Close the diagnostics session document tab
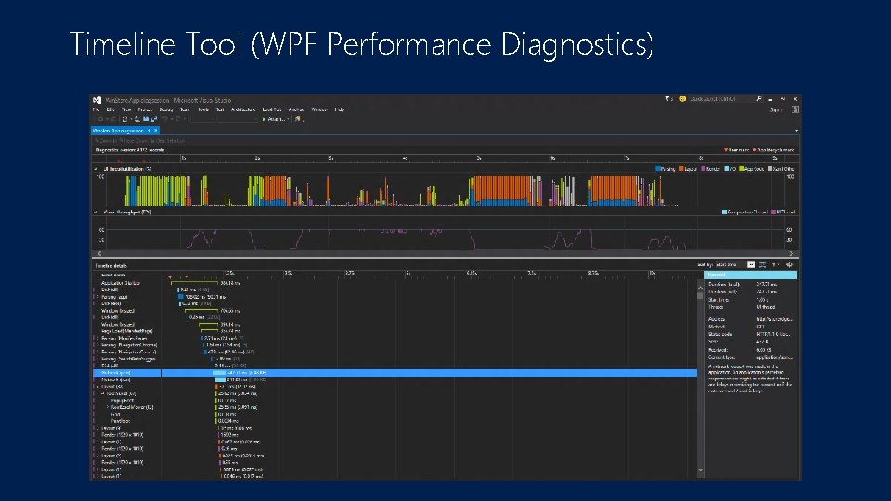The height and width of the screenshot is (501, 891). click(156, 131)
